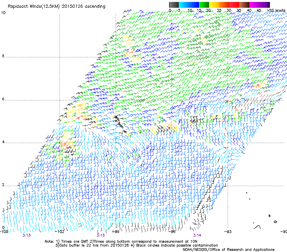Image resolution: width=287 pixels, height=252 pixels.
Task: Click the longitude '-105' axis label
Action: pos(4,232)
